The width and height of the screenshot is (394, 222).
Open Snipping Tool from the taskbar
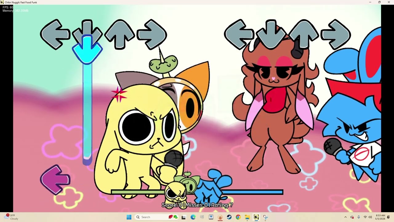(x=265, y=217)
